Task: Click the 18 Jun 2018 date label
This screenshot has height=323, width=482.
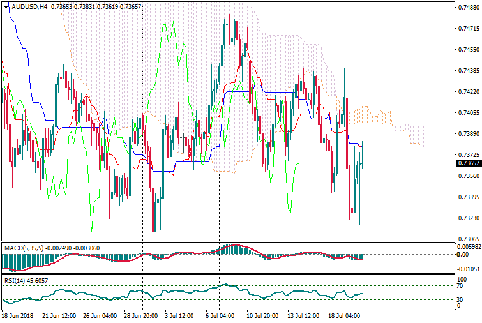Action: (x=17, y=316)
